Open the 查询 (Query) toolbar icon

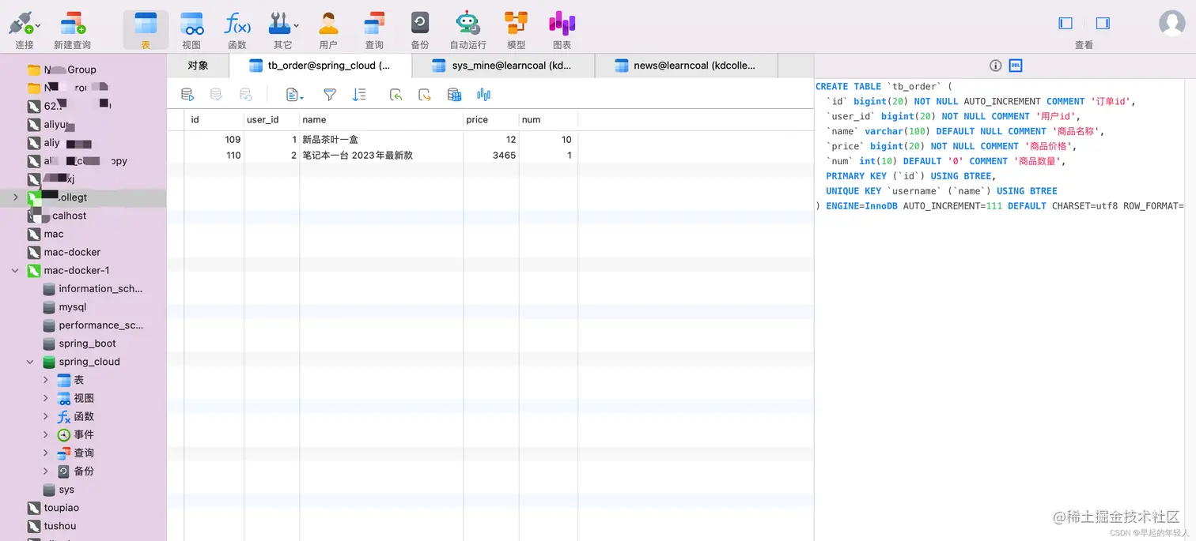(374, 29)
